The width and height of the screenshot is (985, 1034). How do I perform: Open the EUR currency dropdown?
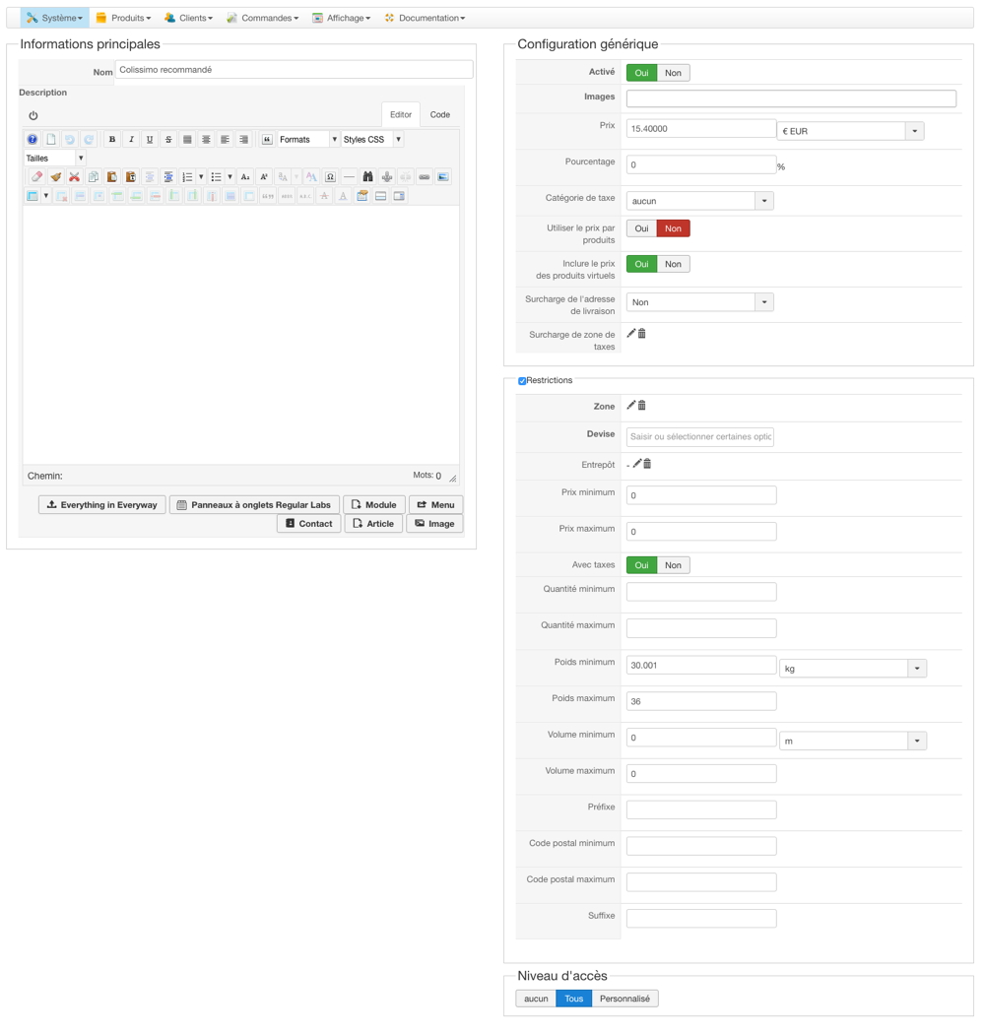pos(850,131)
